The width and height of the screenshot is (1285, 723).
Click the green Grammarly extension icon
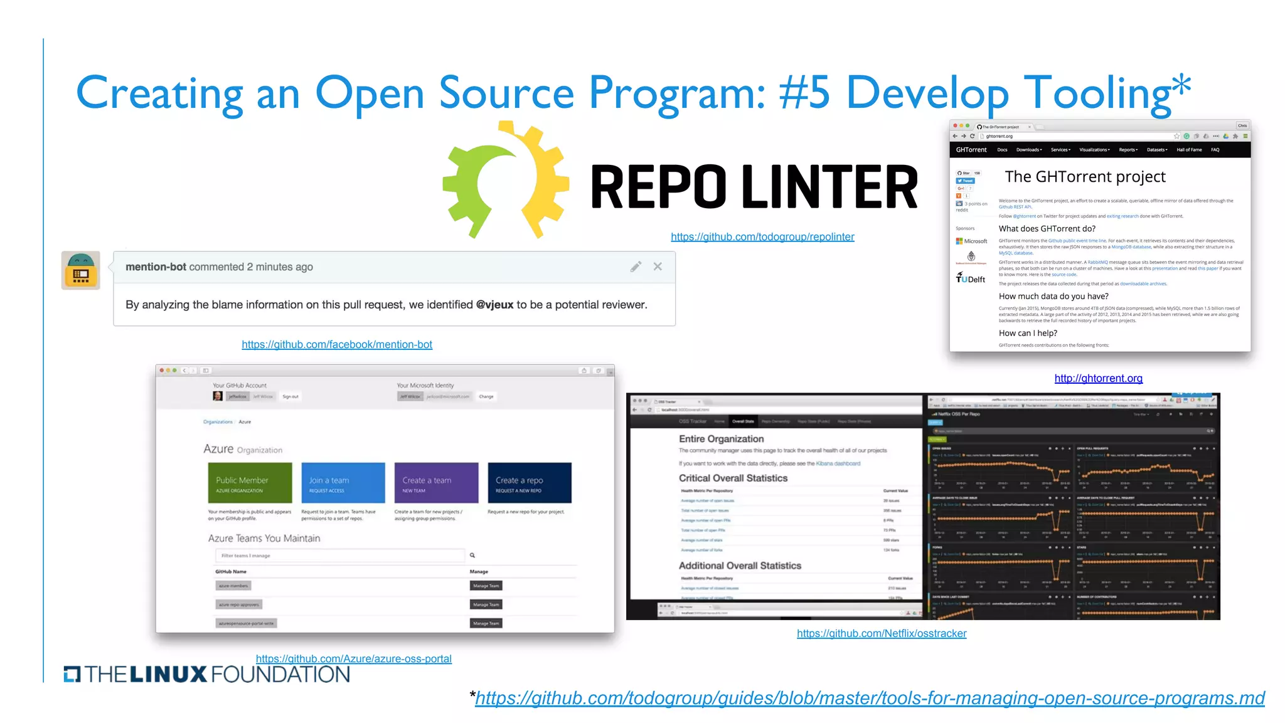pyautogui.click(x=1186, y=136)
